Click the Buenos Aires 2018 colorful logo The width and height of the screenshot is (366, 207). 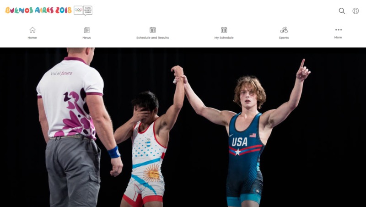point(38,10)
